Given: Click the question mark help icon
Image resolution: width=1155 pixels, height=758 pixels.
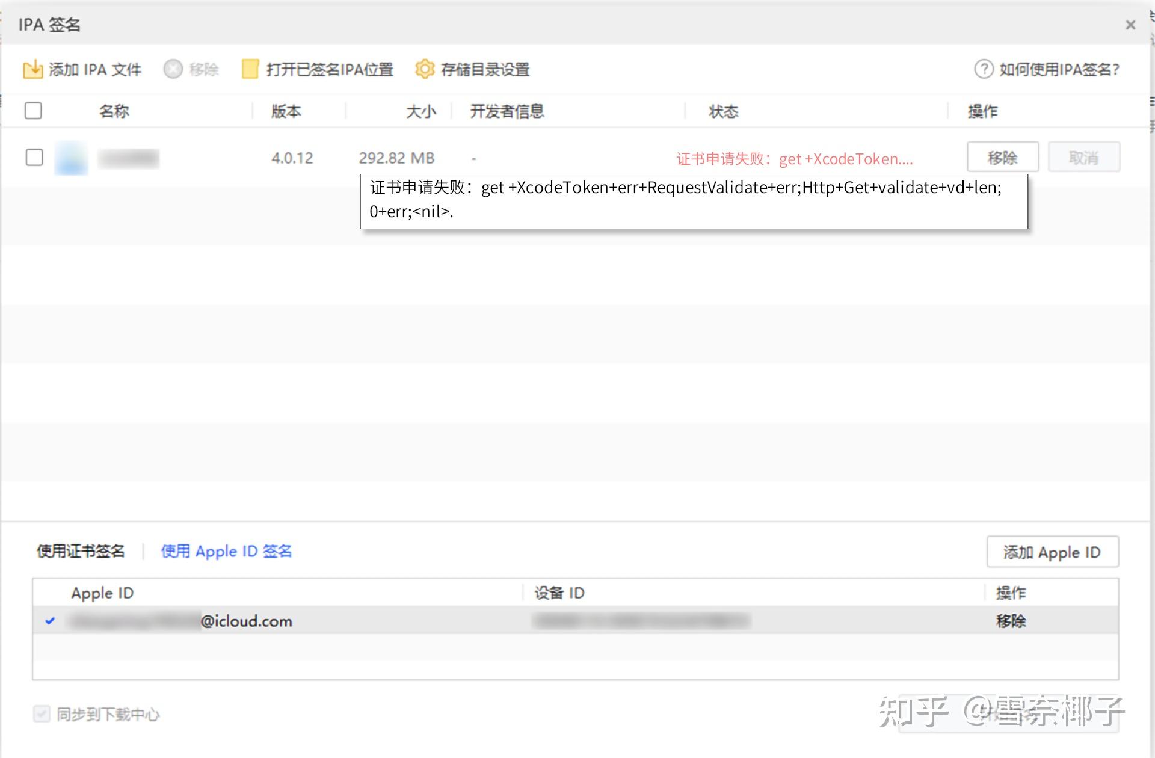Looking at the screenshot, I should click(x=984, y=69).
